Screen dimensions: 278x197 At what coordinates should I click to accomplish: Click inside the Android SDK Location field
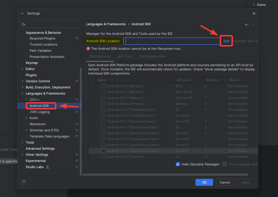click(x=171, y=41)
